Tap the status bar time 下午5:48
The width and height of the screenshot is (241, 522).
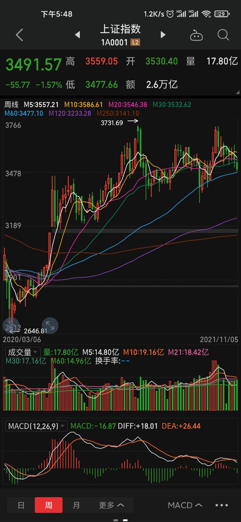pos(56,14)
